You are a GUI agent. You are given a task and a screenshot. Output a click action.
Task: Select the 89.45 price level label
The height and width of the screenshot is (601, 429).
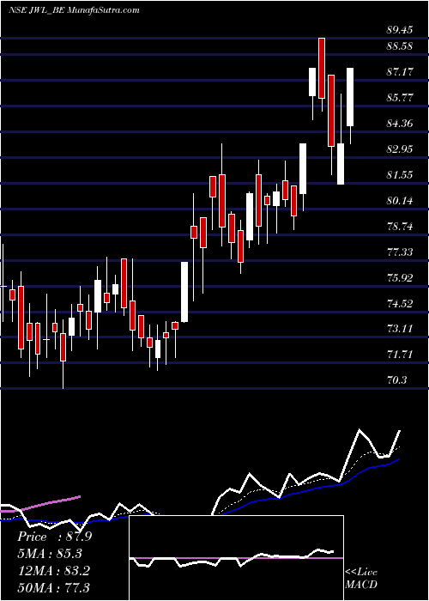click(x=400, y=30)
